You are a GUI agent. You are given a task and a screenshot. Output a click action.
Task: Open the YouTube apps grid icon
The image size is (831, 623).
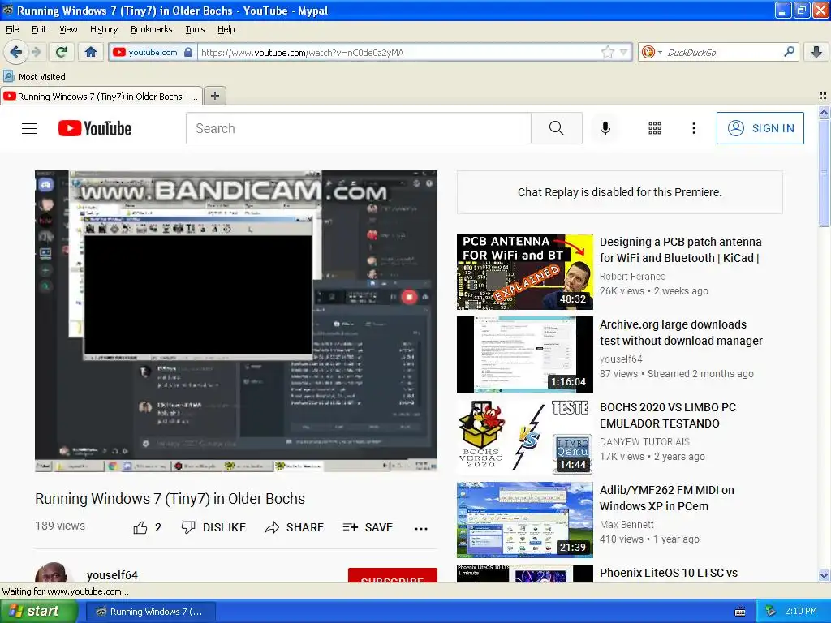pos(655,128)
